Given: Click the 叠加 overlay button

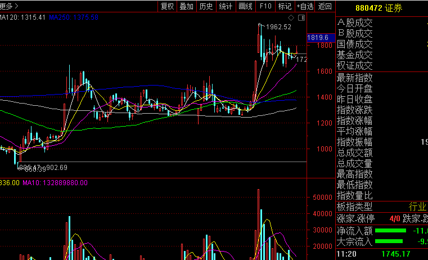Looking at the screenshot, I should coord(187,6).
